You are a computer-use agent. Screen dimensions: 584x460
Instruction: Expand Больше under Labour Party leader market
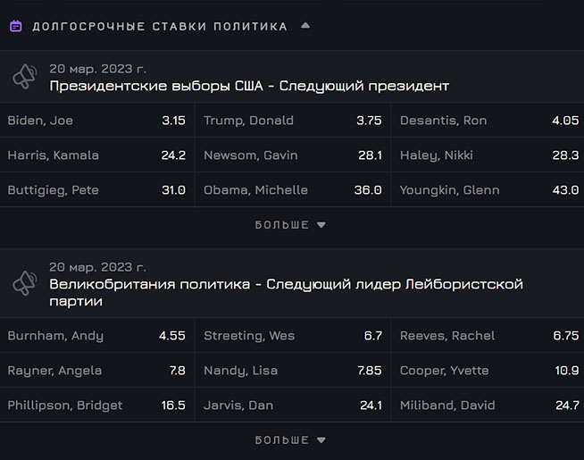point(291,440)
